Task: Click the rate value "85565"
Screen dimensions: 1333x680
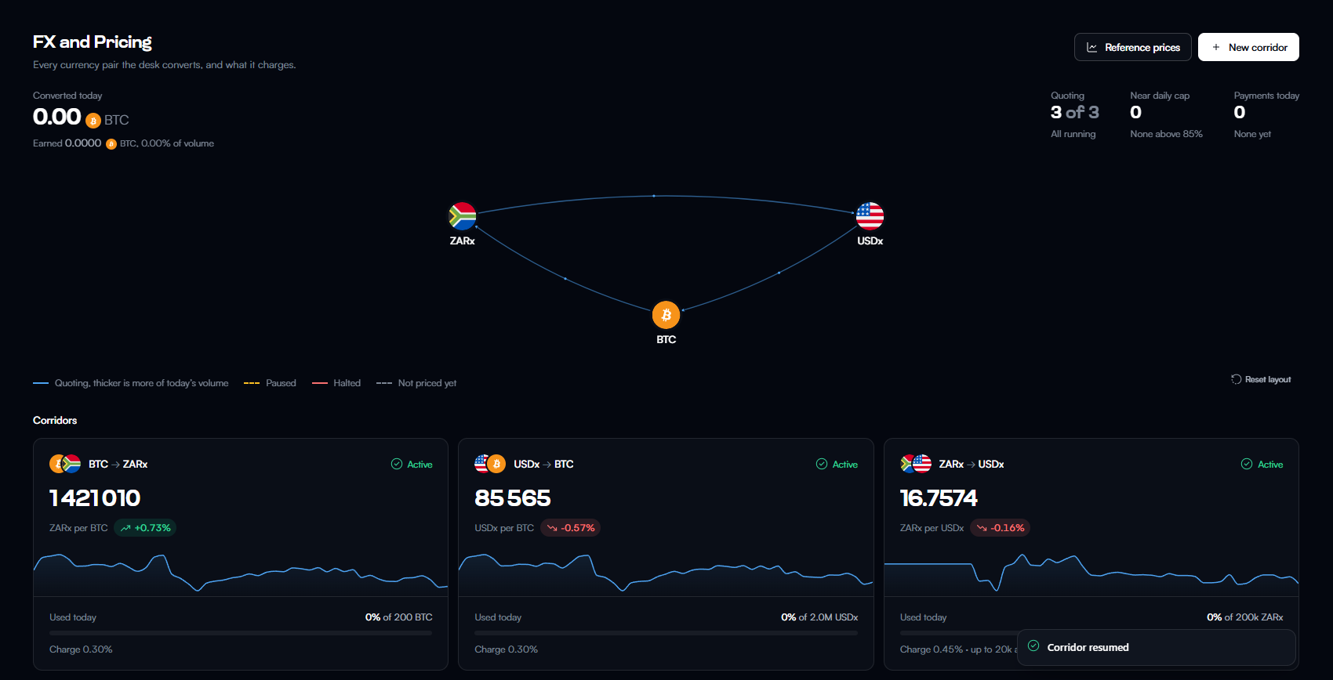Action: click(513, 498)
